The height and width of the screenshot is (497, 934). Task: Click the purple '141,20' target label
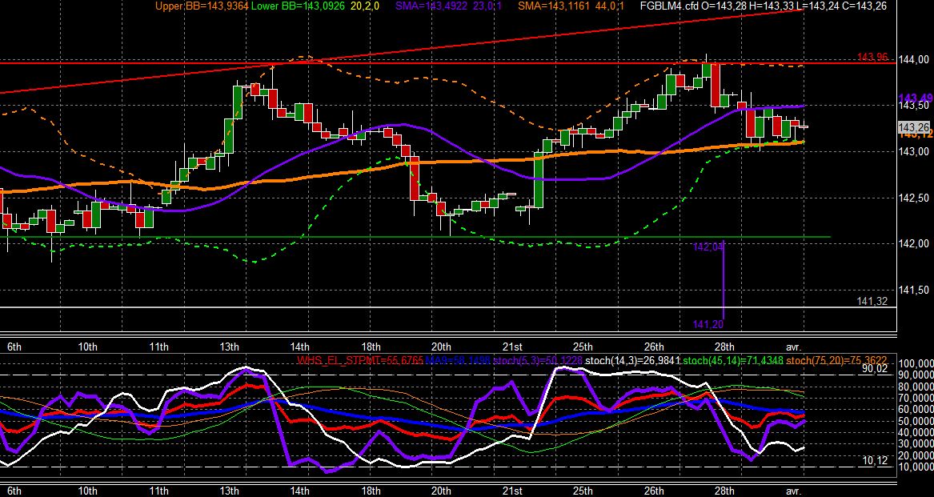click(x=708, y=324)
